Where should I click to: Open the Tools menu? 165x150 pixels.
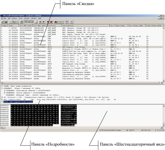20,18
